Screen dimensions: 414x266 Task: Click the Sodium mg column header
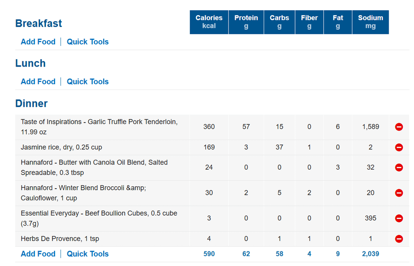[370, 22]
